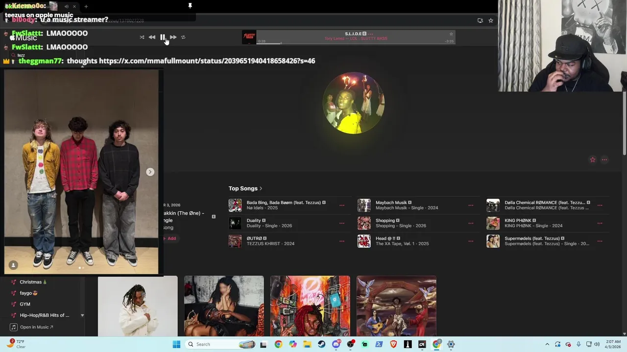This screenshot has height=352, width=627.
Task: Mute the browser tab audio
Action: pyautogui.click(x=66, y=6)
